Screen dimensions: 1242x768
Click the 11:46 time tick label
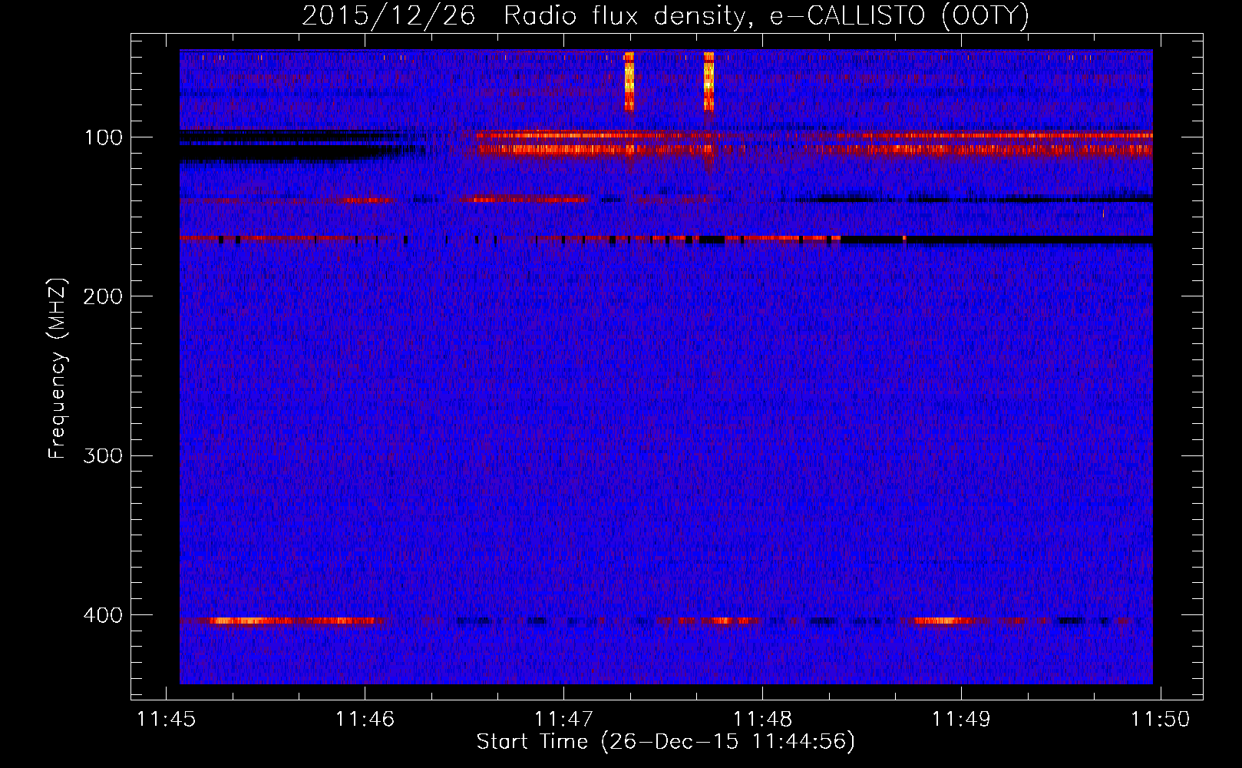pos(365,719)
